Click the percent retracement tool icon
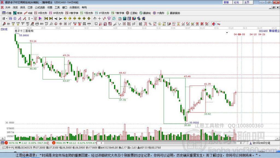This screenshot has width=280, height=158. coord(150,24)
